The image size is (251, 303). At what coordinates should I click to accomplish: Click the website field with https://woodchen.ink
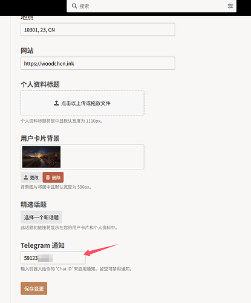pos(98,63)
